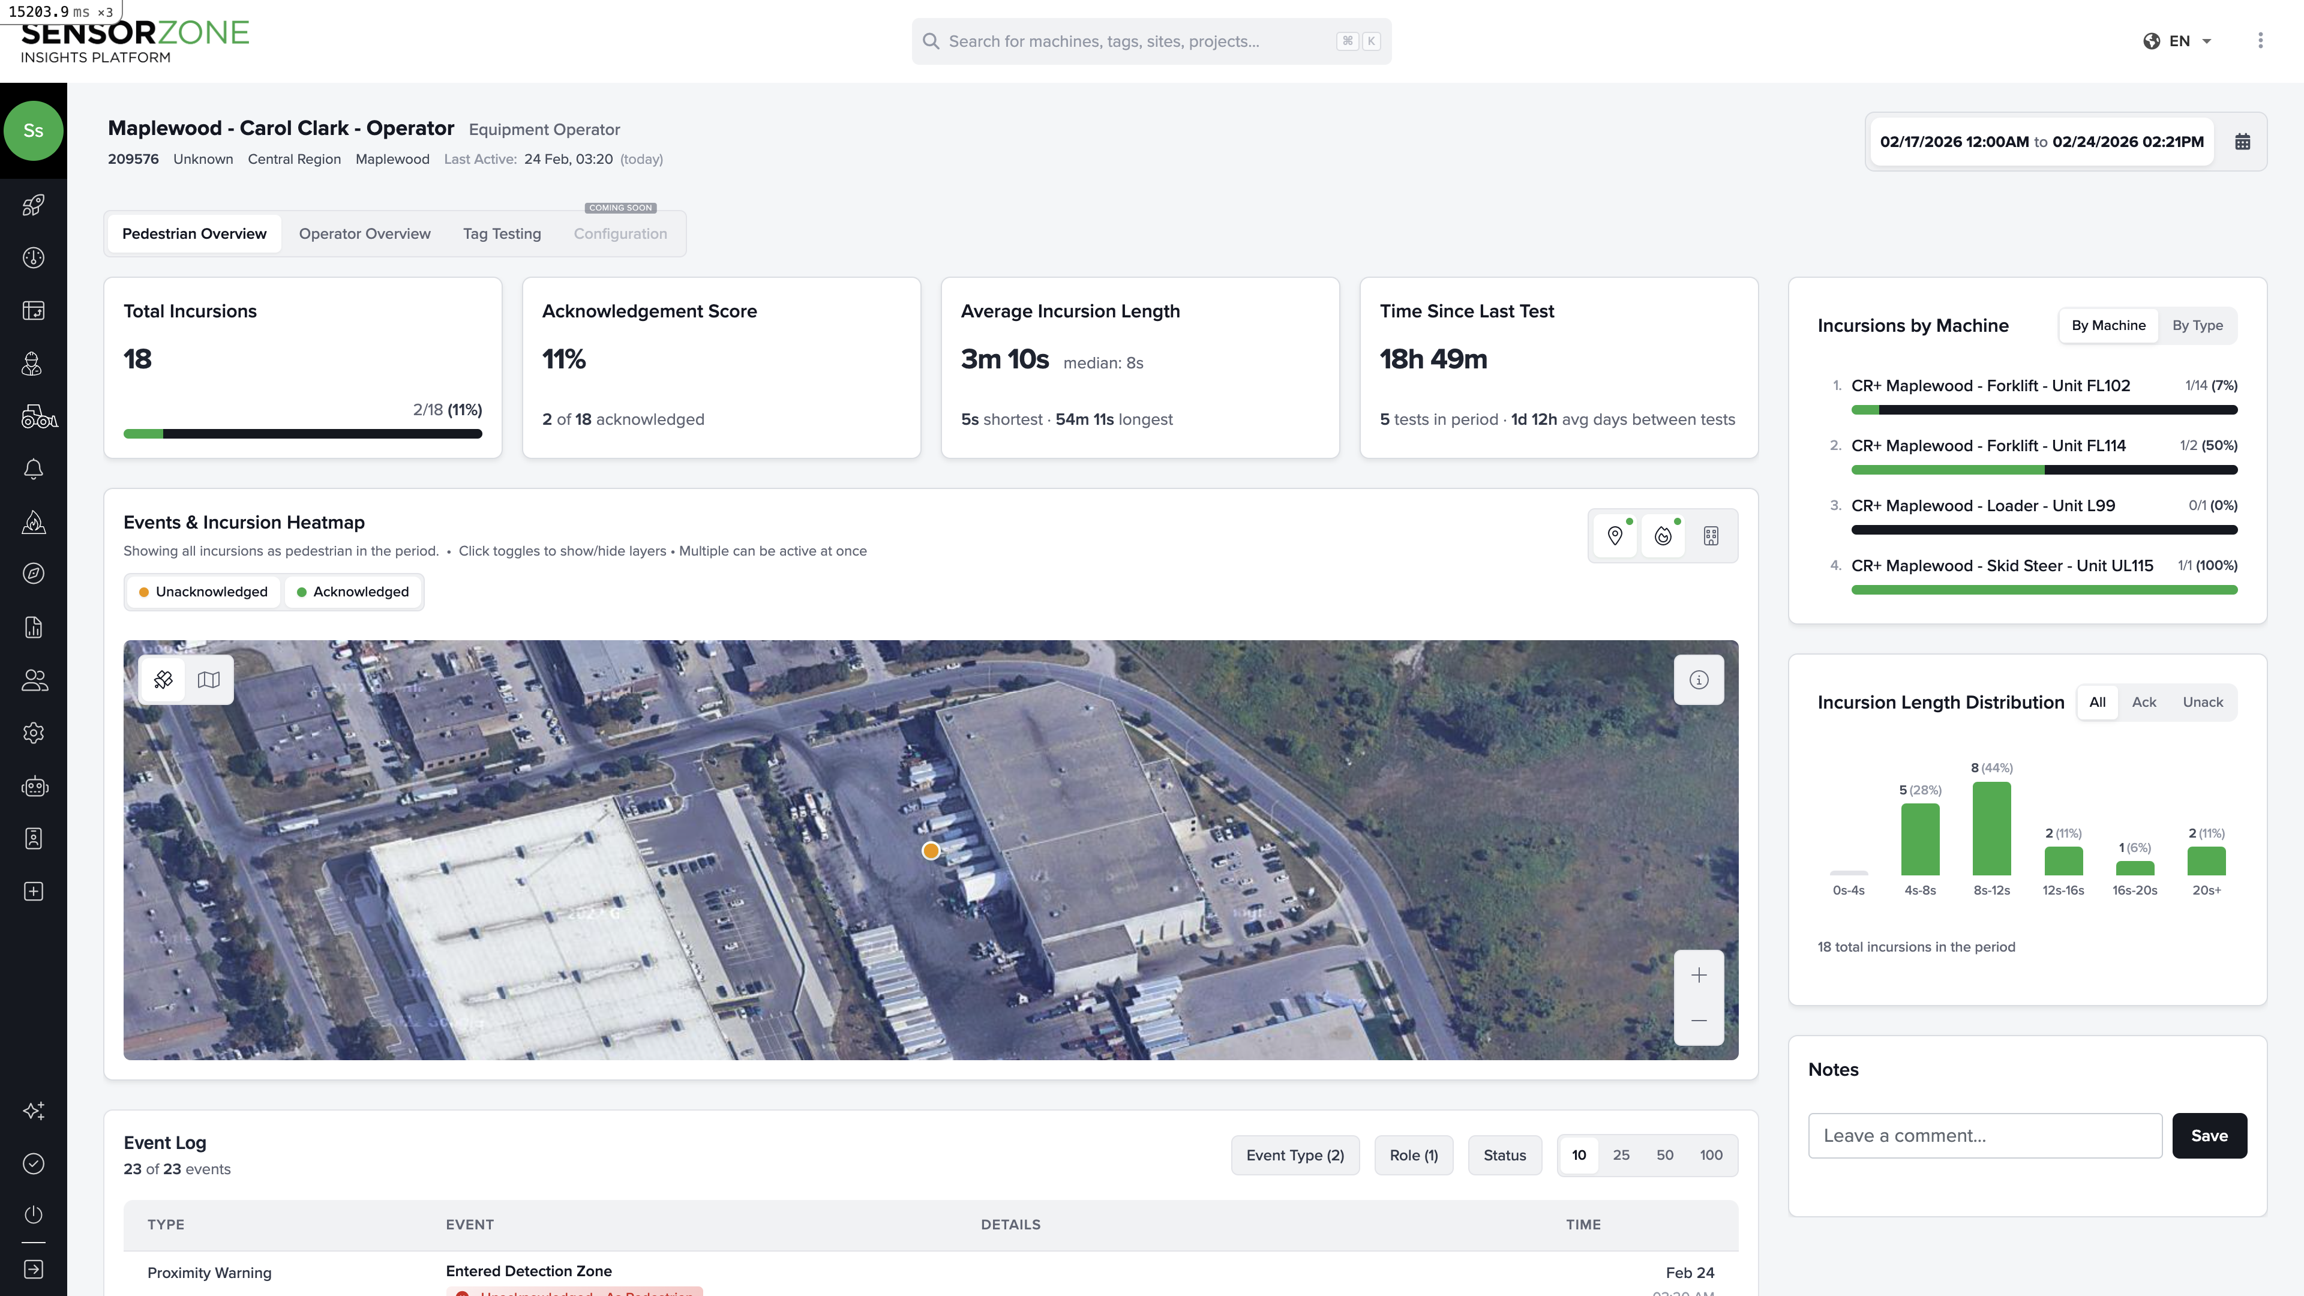Select the flame incursions icon in the sidebar
Image resolution: width=2304 pixels, height=1296 pixels.
point(33,523)
